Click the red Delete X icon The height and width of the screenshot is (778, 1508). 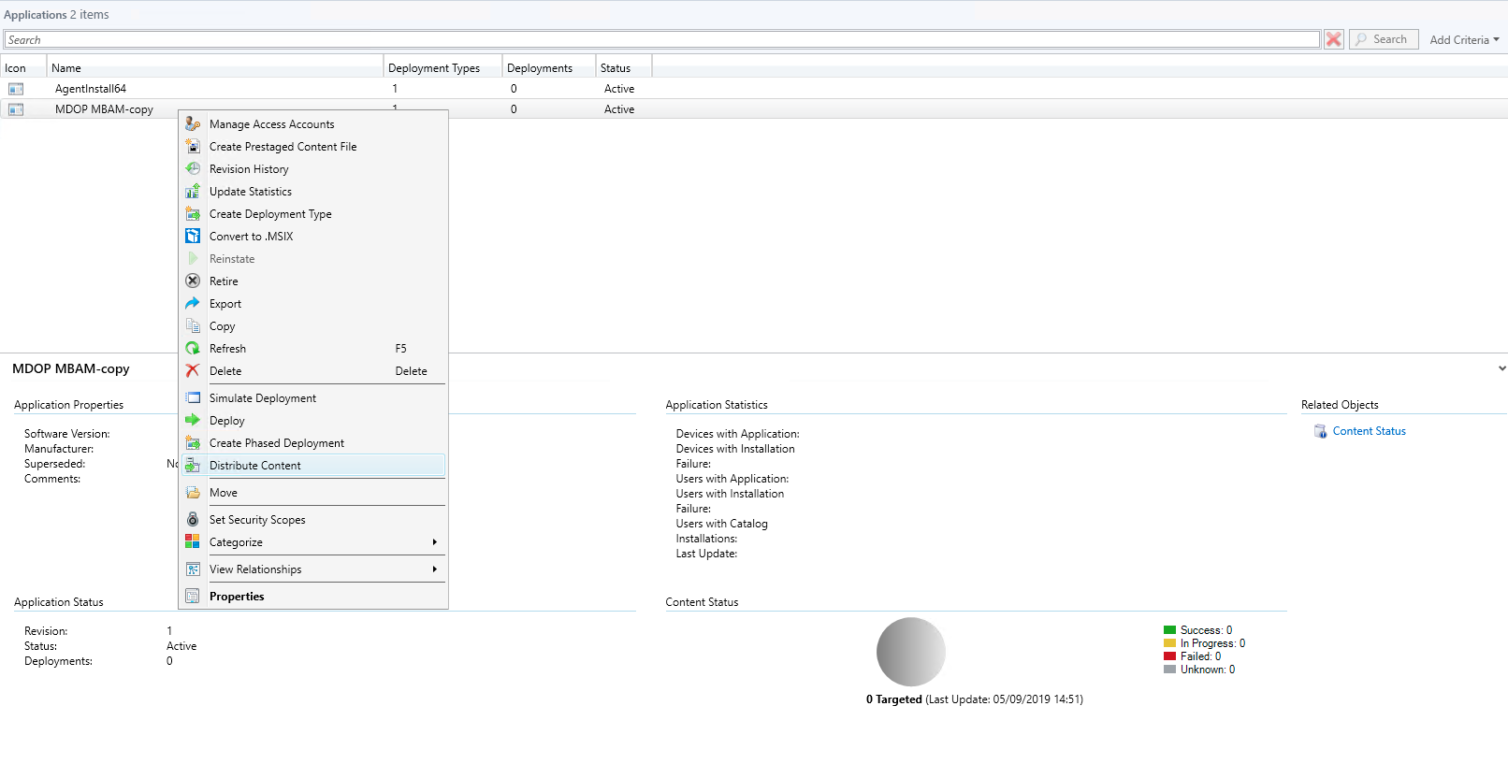[x=193, y=371]
